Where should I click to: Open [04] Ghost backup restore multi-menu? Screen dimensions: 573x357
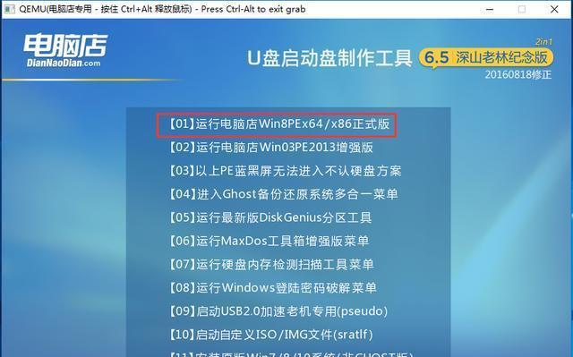coord(284,194)
